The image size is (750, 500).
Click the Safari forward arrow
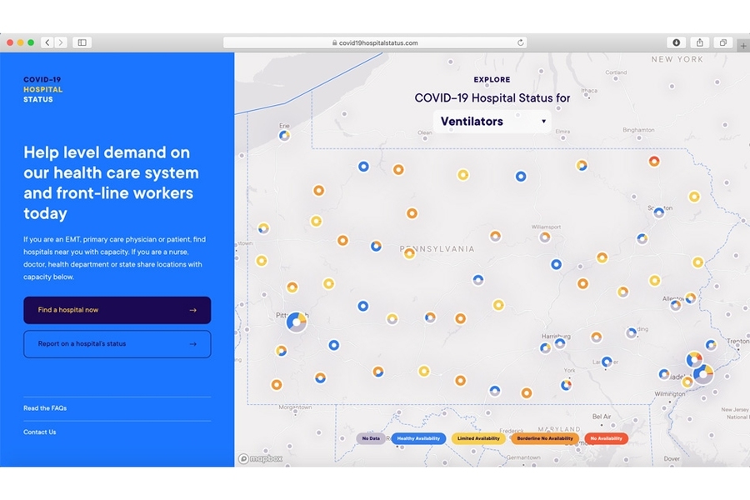tap(60, 42)
